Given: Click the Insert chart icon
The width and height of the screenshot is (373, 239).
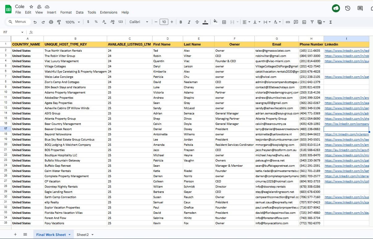Looking at the screenshot, I should (x=304, y=22).
